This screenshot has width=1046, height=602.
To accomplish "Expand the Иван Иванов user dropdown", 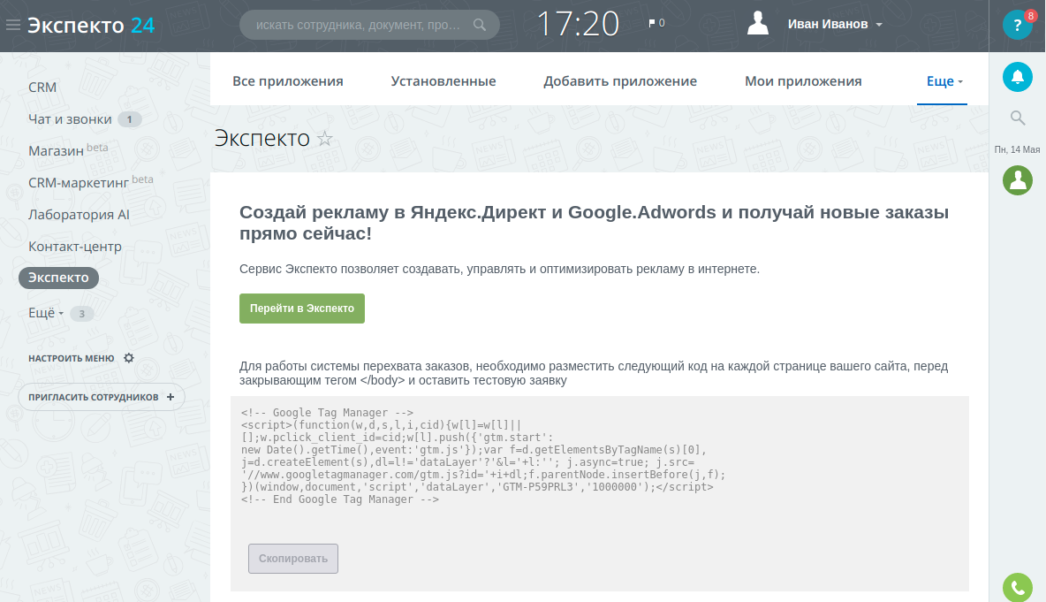I will pyautogui.click(x=835, y=24).
